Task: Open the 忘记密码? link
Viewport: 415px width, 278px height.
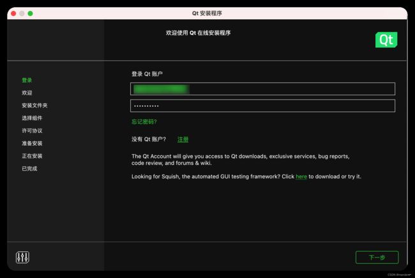Action: pyautogui.click(x=144, y=121)
